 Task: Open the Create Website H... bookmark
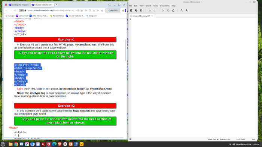75,16
